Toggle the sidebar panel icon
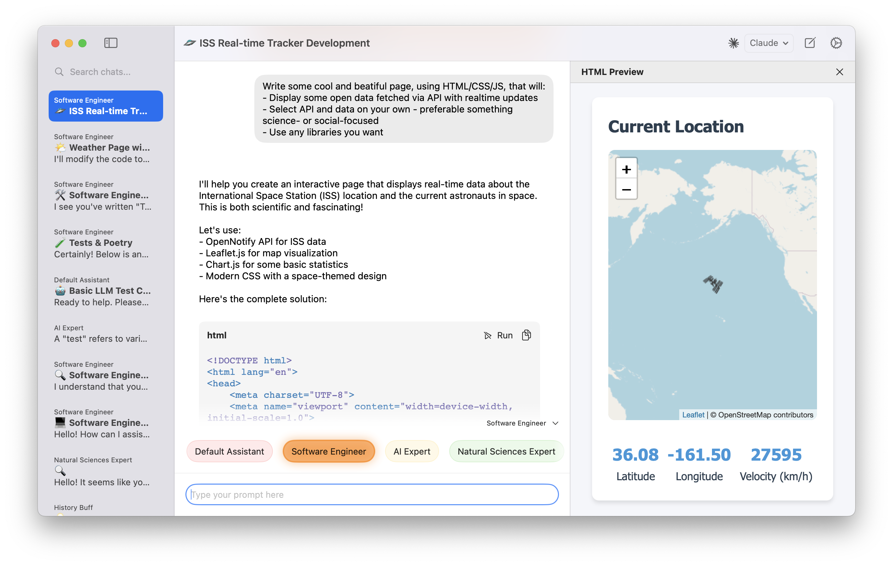893x566 pixels. point(110,43)
